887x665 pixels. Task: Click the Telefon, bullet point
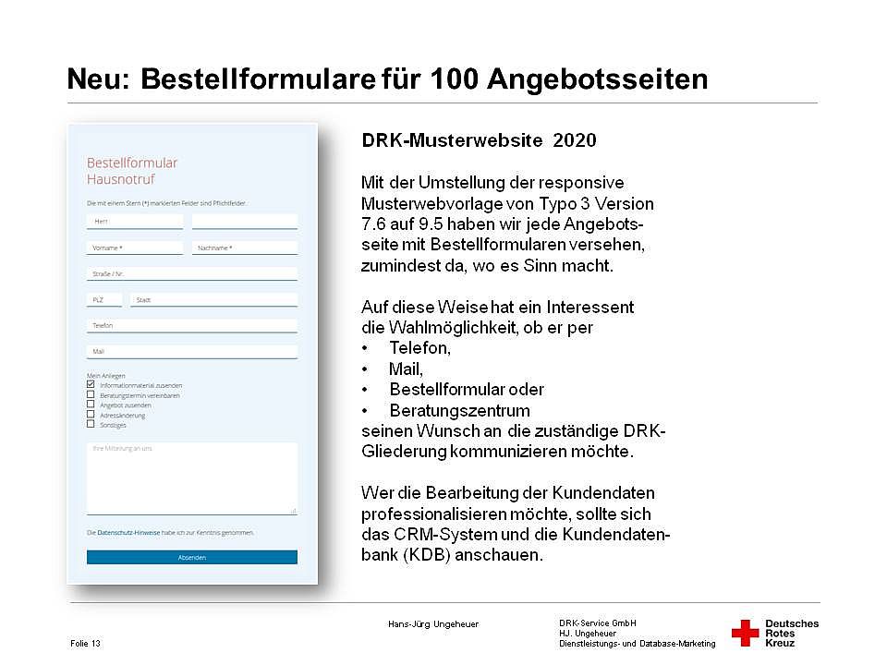click(419, 348)
